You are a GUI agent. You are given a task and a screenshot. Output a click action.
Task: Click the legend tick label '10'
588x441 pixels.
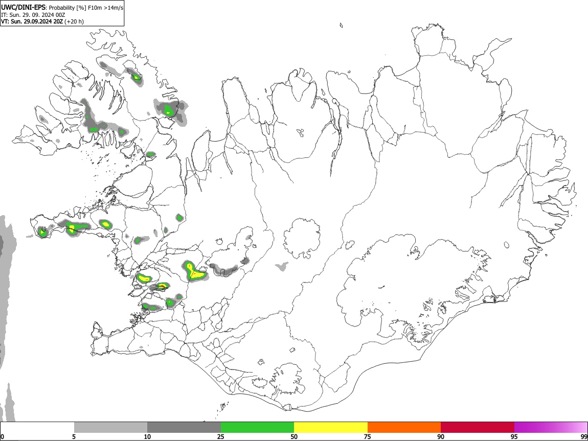point(147,436)
